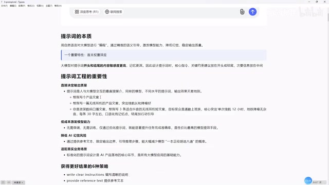The height and width of the screenshot is (185, 329).
Task: Click the heading 提示词工程的重要性
Action: click(84, 77)
